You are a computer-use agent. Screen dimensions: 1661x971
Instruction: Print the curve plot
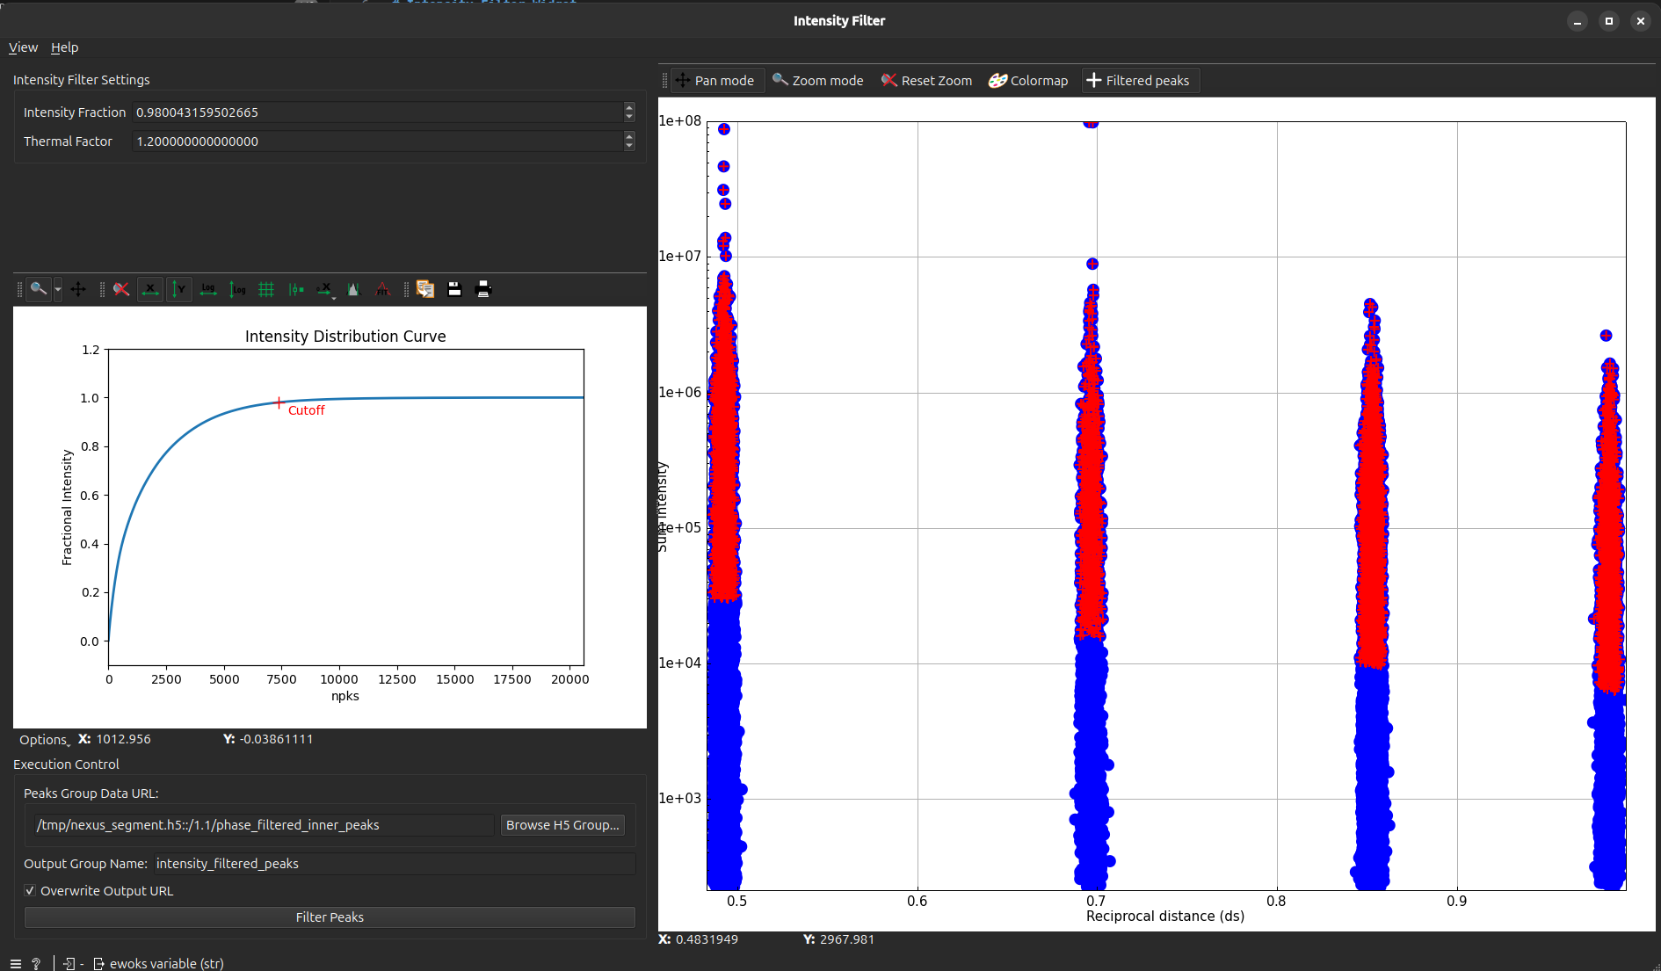pos(483,289)
